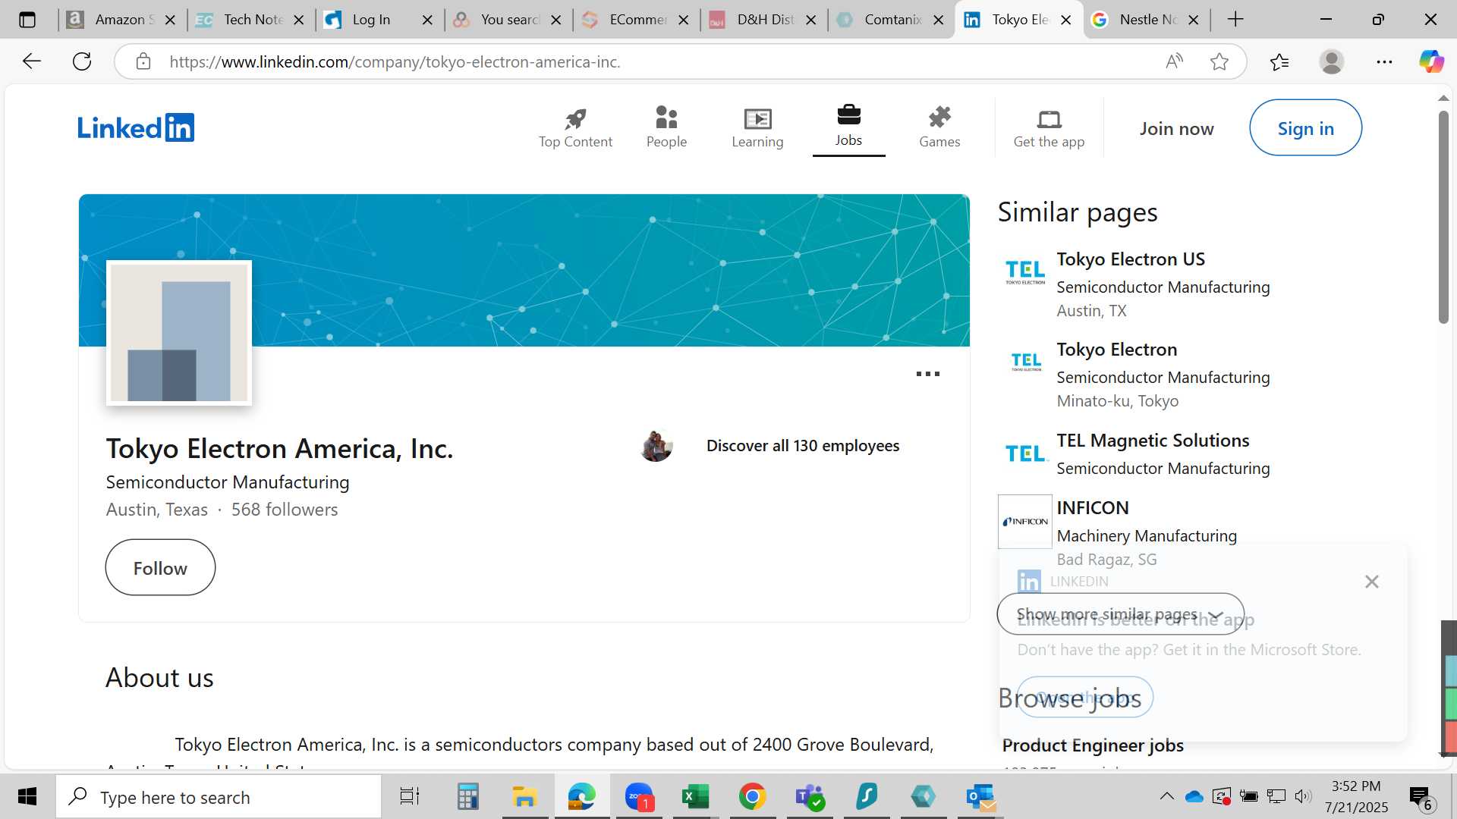Open the volume control icon
The height and width of the screenshot is (819, 1457).
pyautogui.click(x=1303, y=796)
